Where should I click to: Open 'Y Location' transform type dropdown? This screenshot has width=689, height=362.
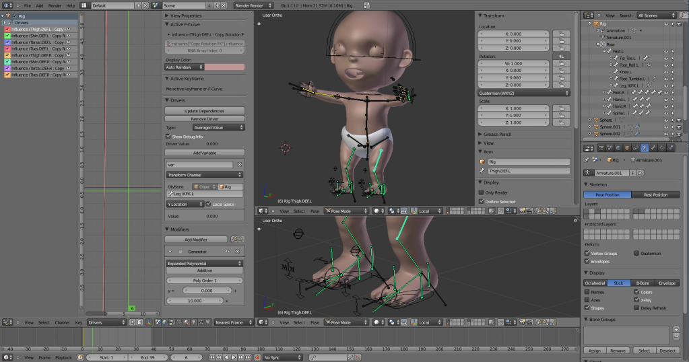185,204
